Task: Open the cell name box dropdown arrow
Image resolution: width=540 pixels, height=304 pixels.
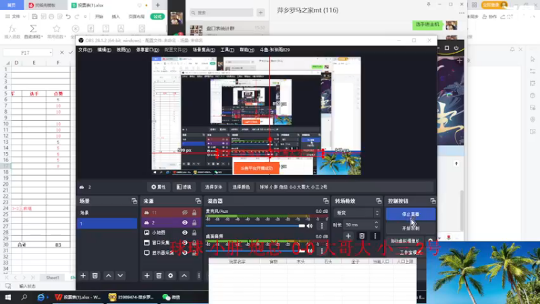Action: pos(51,53)
